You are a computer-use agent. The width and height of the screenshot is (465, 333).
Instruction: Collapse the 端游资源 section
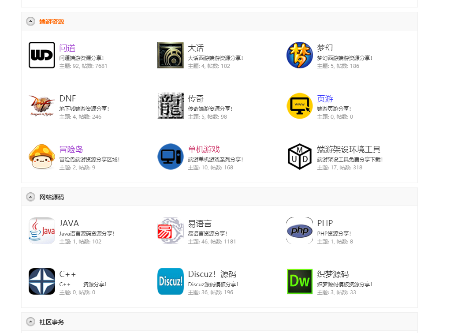(30, 22)
